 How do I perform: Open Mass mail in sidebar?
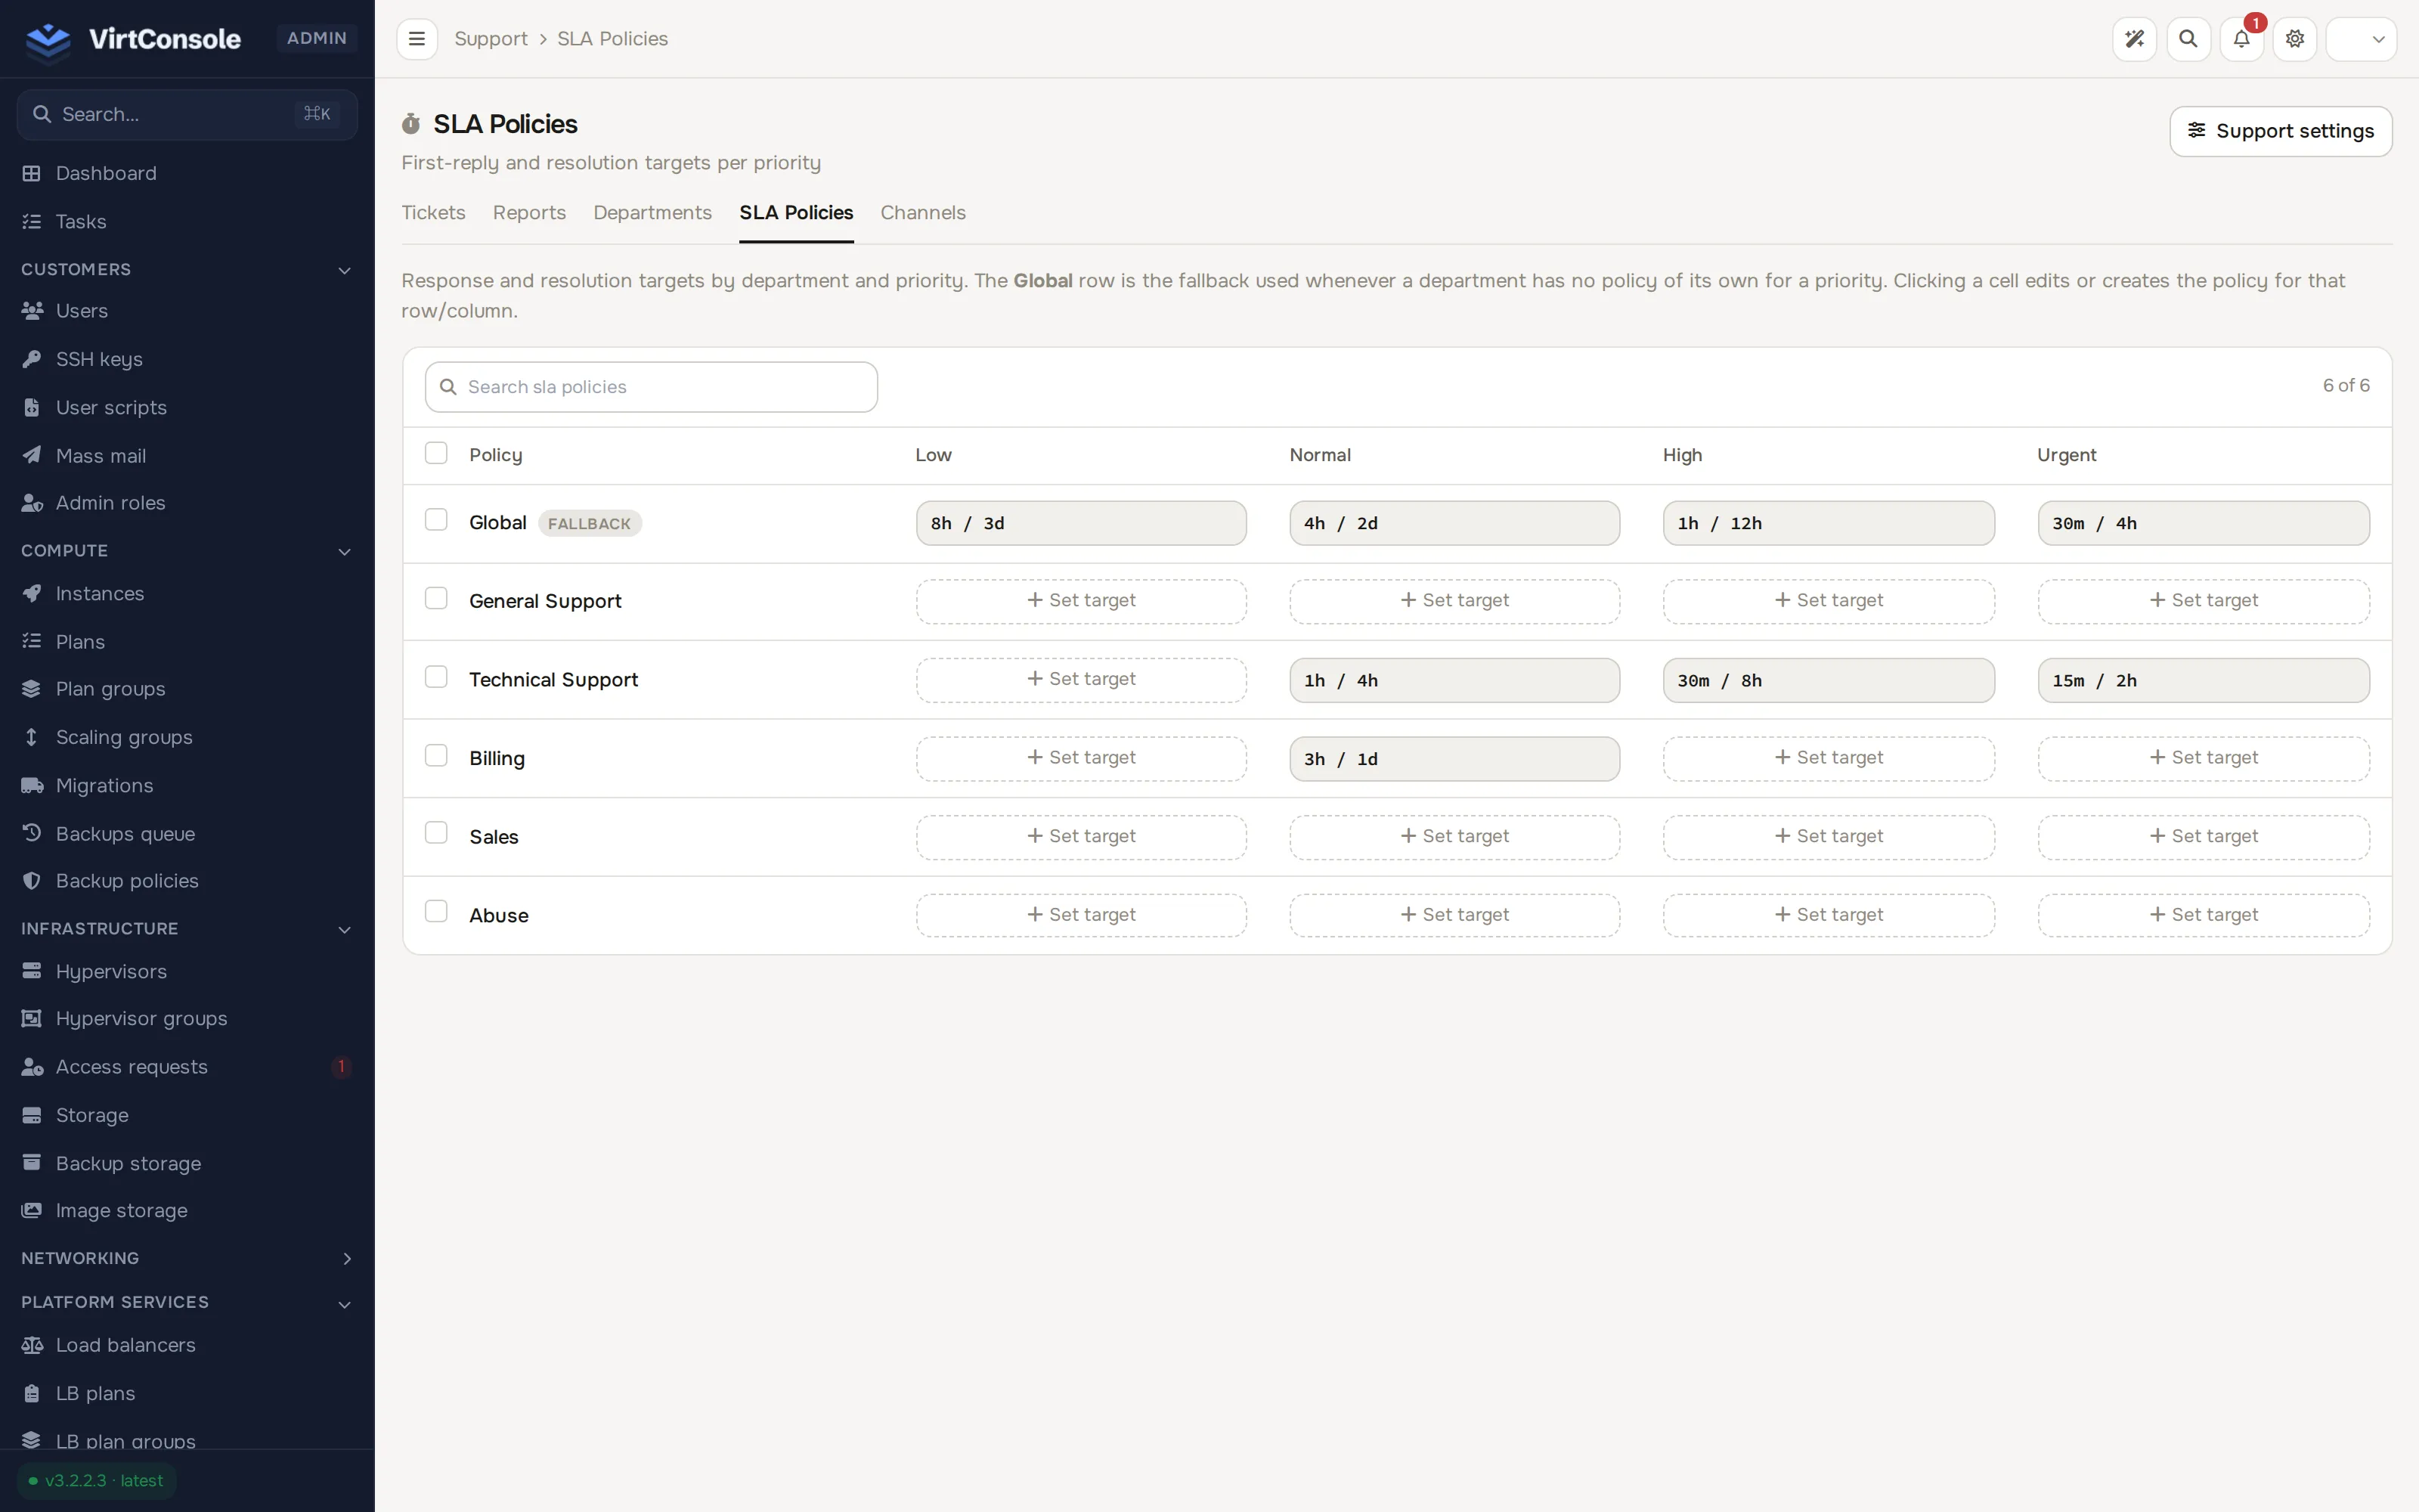click(x=187, y=456)
